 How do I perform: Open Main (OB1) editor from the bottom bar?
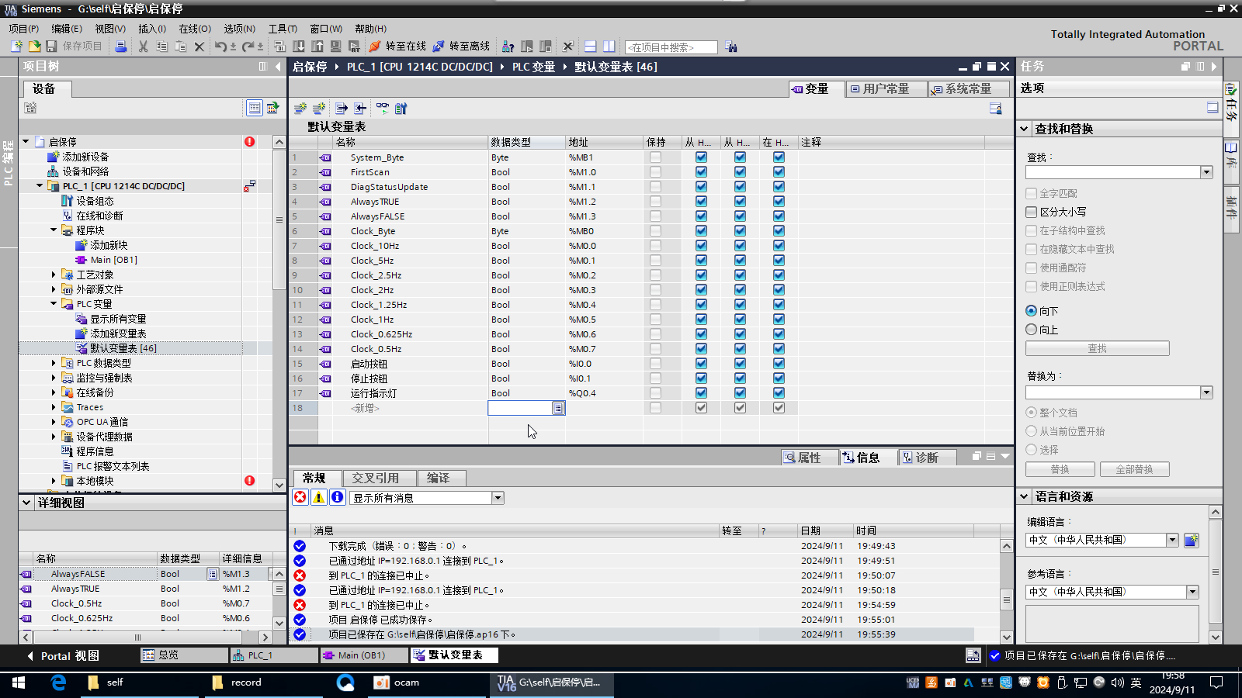(363, 655)
